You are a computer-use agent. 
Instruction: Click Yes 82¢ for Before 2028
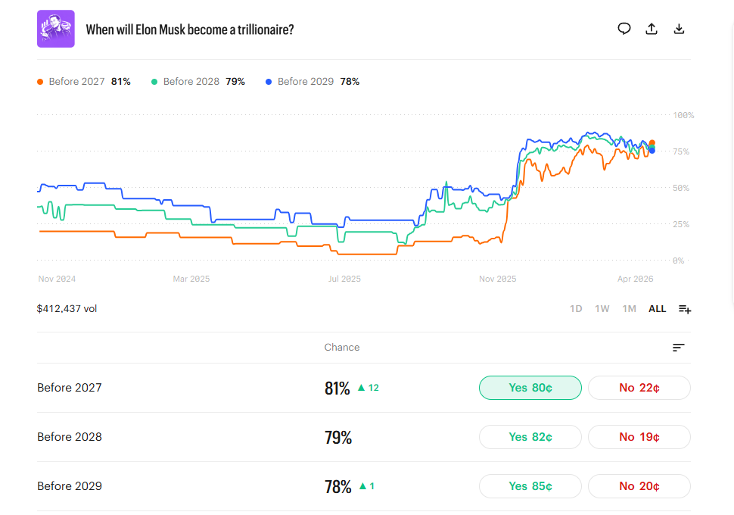(530, 437)
